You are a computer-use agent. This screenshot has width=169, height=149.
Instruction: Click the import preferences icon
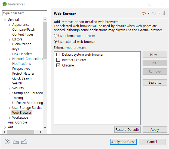pyautogui.click(x=16, y=142)
